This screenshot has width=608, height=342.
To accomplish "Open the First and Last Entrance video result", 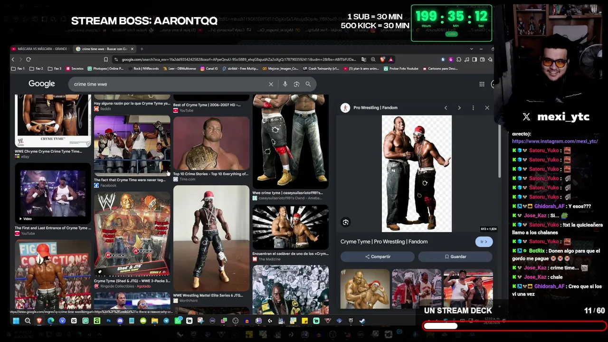I will [53, 194].
